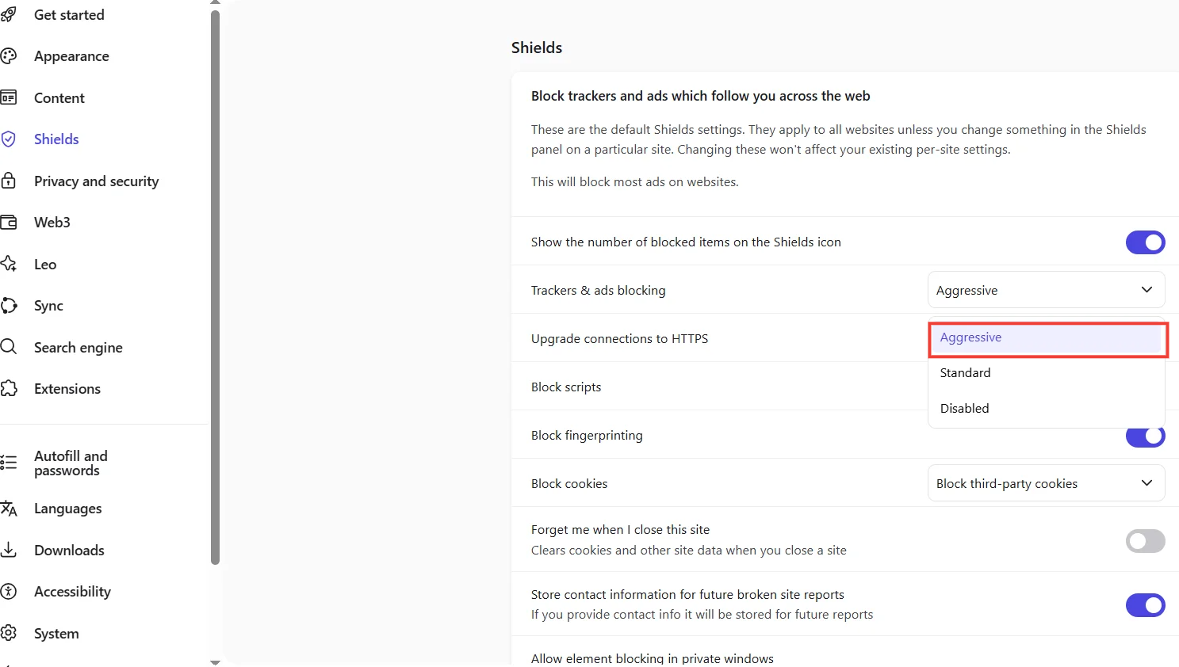Enable Forget me when I close this site
The height and width of the screenshot is (667, 1179).
tap(1144, 541)
